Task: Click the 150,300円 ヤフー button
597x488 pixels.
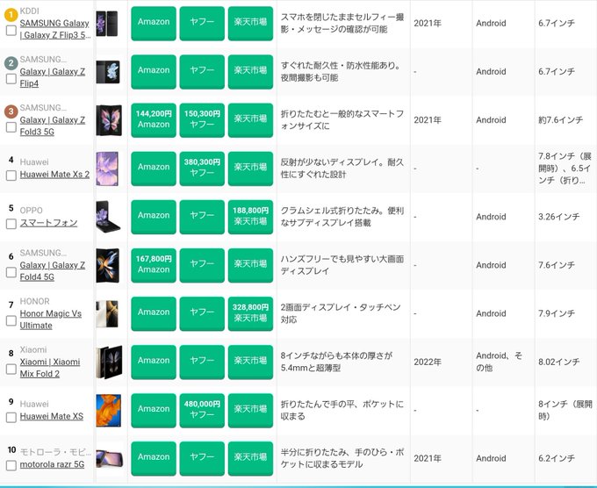Action: (202, 120)
